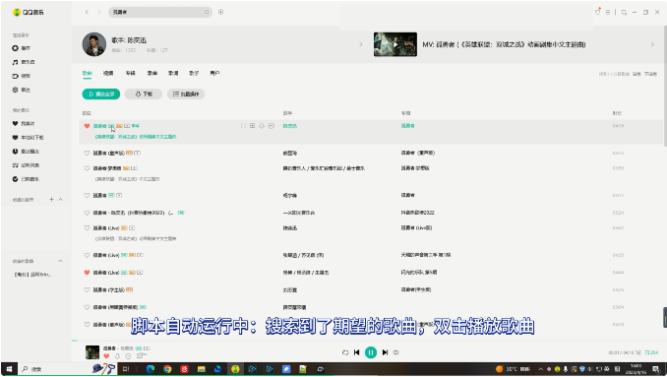Toggle the heart in the bottom player bar
667x377 pixels.
click(106, 356)
